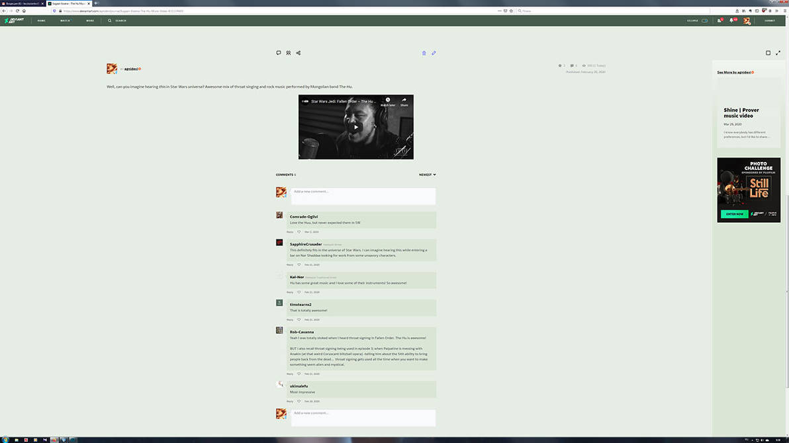Click the bottom Add a new comment field
Screen dimensions: 789x443
363,418
